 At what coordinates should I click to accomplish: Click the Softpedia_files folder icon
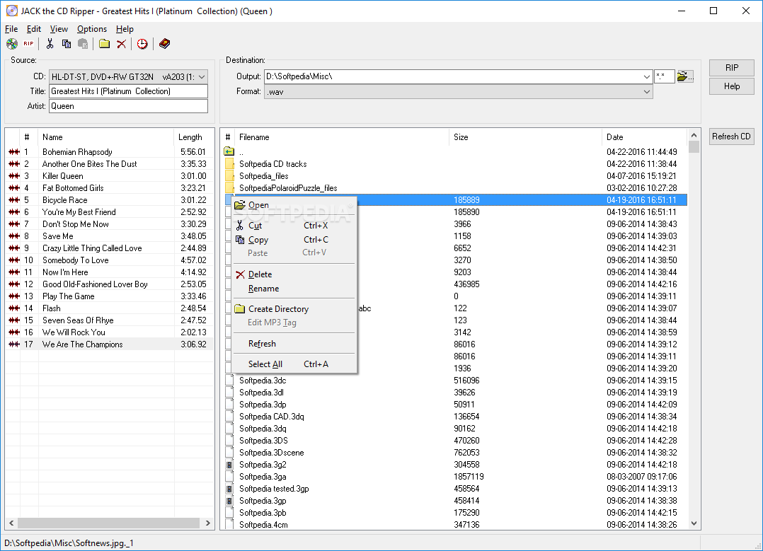(x=229, y=176)
